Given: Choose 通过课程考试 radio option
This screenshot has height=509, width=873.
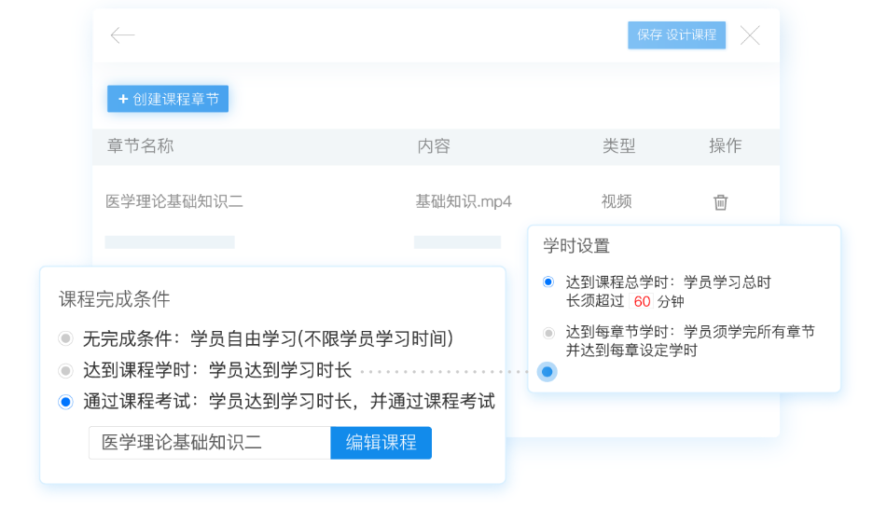Looking at the screenshot, I should click(65, 402).
